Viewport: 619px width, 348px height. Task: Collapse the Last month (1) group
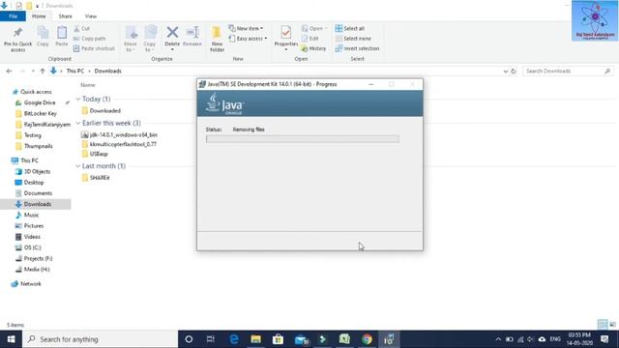click(x=77, y=166)
